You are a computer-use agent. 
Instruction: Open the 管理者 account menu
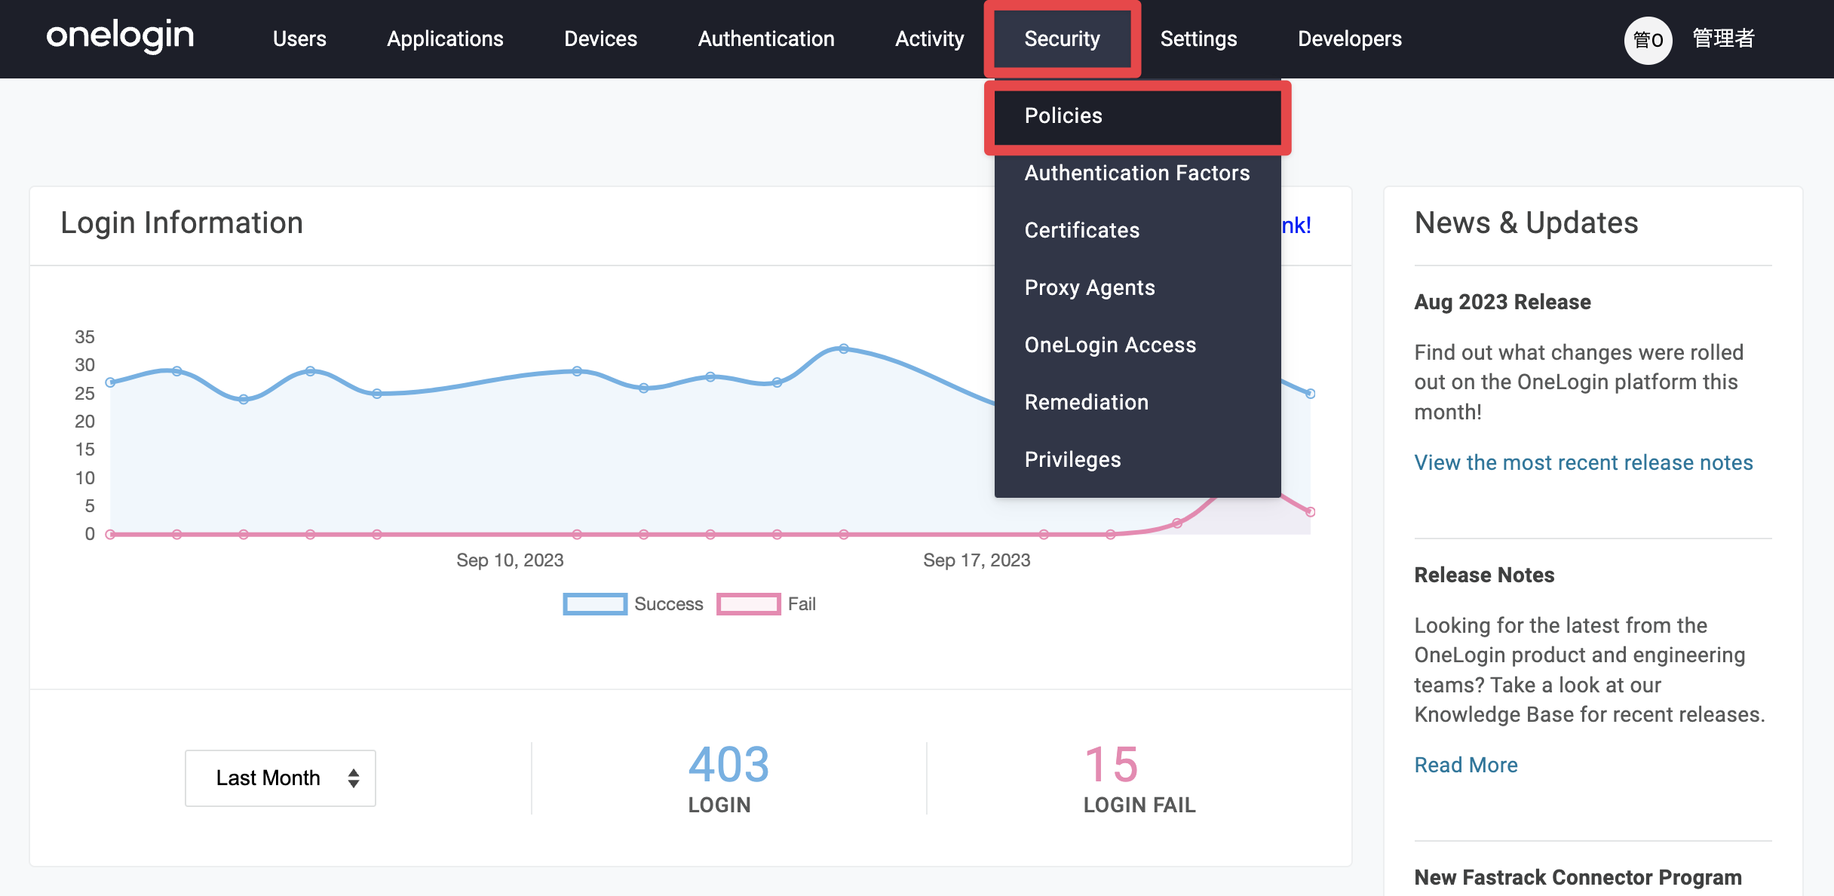pyautogui.click(x=1724, y=38)
